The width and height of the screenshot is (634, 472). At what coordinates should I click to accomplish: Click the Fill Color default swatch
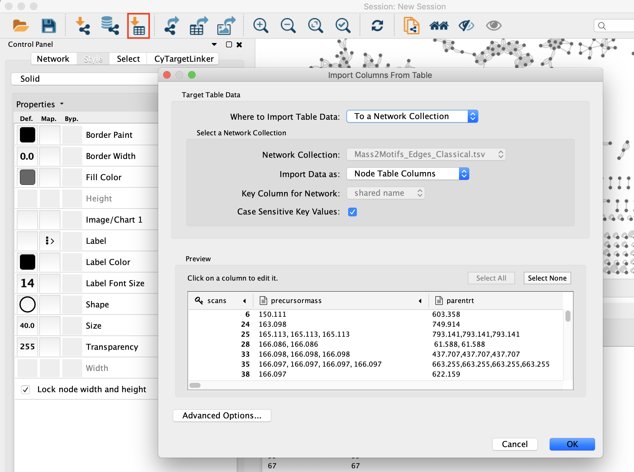pyautogui.click(x=27, y=177)
